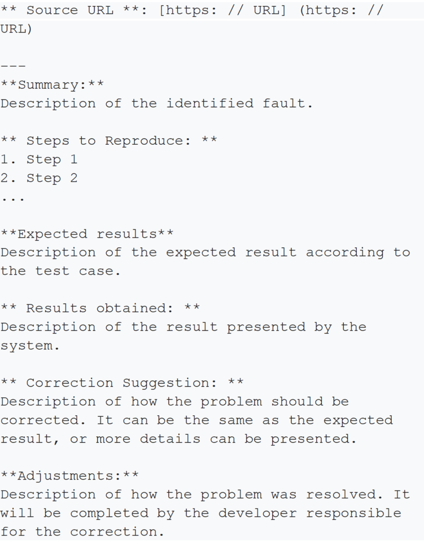The width and height of the screenshot is (424, 541).
Task: Click the Results obtained heading
Action: (x=100, y=309)
